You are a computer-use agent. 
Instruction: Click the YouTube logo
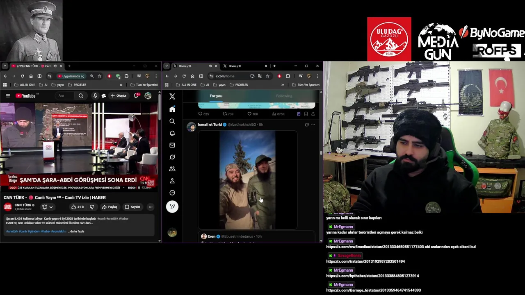click(26, 96)
